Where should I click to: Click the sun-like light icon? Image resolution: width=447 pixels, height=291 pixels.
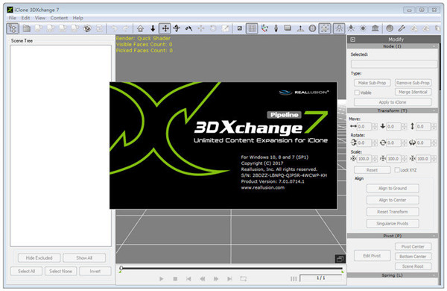(x=363, y=28)
